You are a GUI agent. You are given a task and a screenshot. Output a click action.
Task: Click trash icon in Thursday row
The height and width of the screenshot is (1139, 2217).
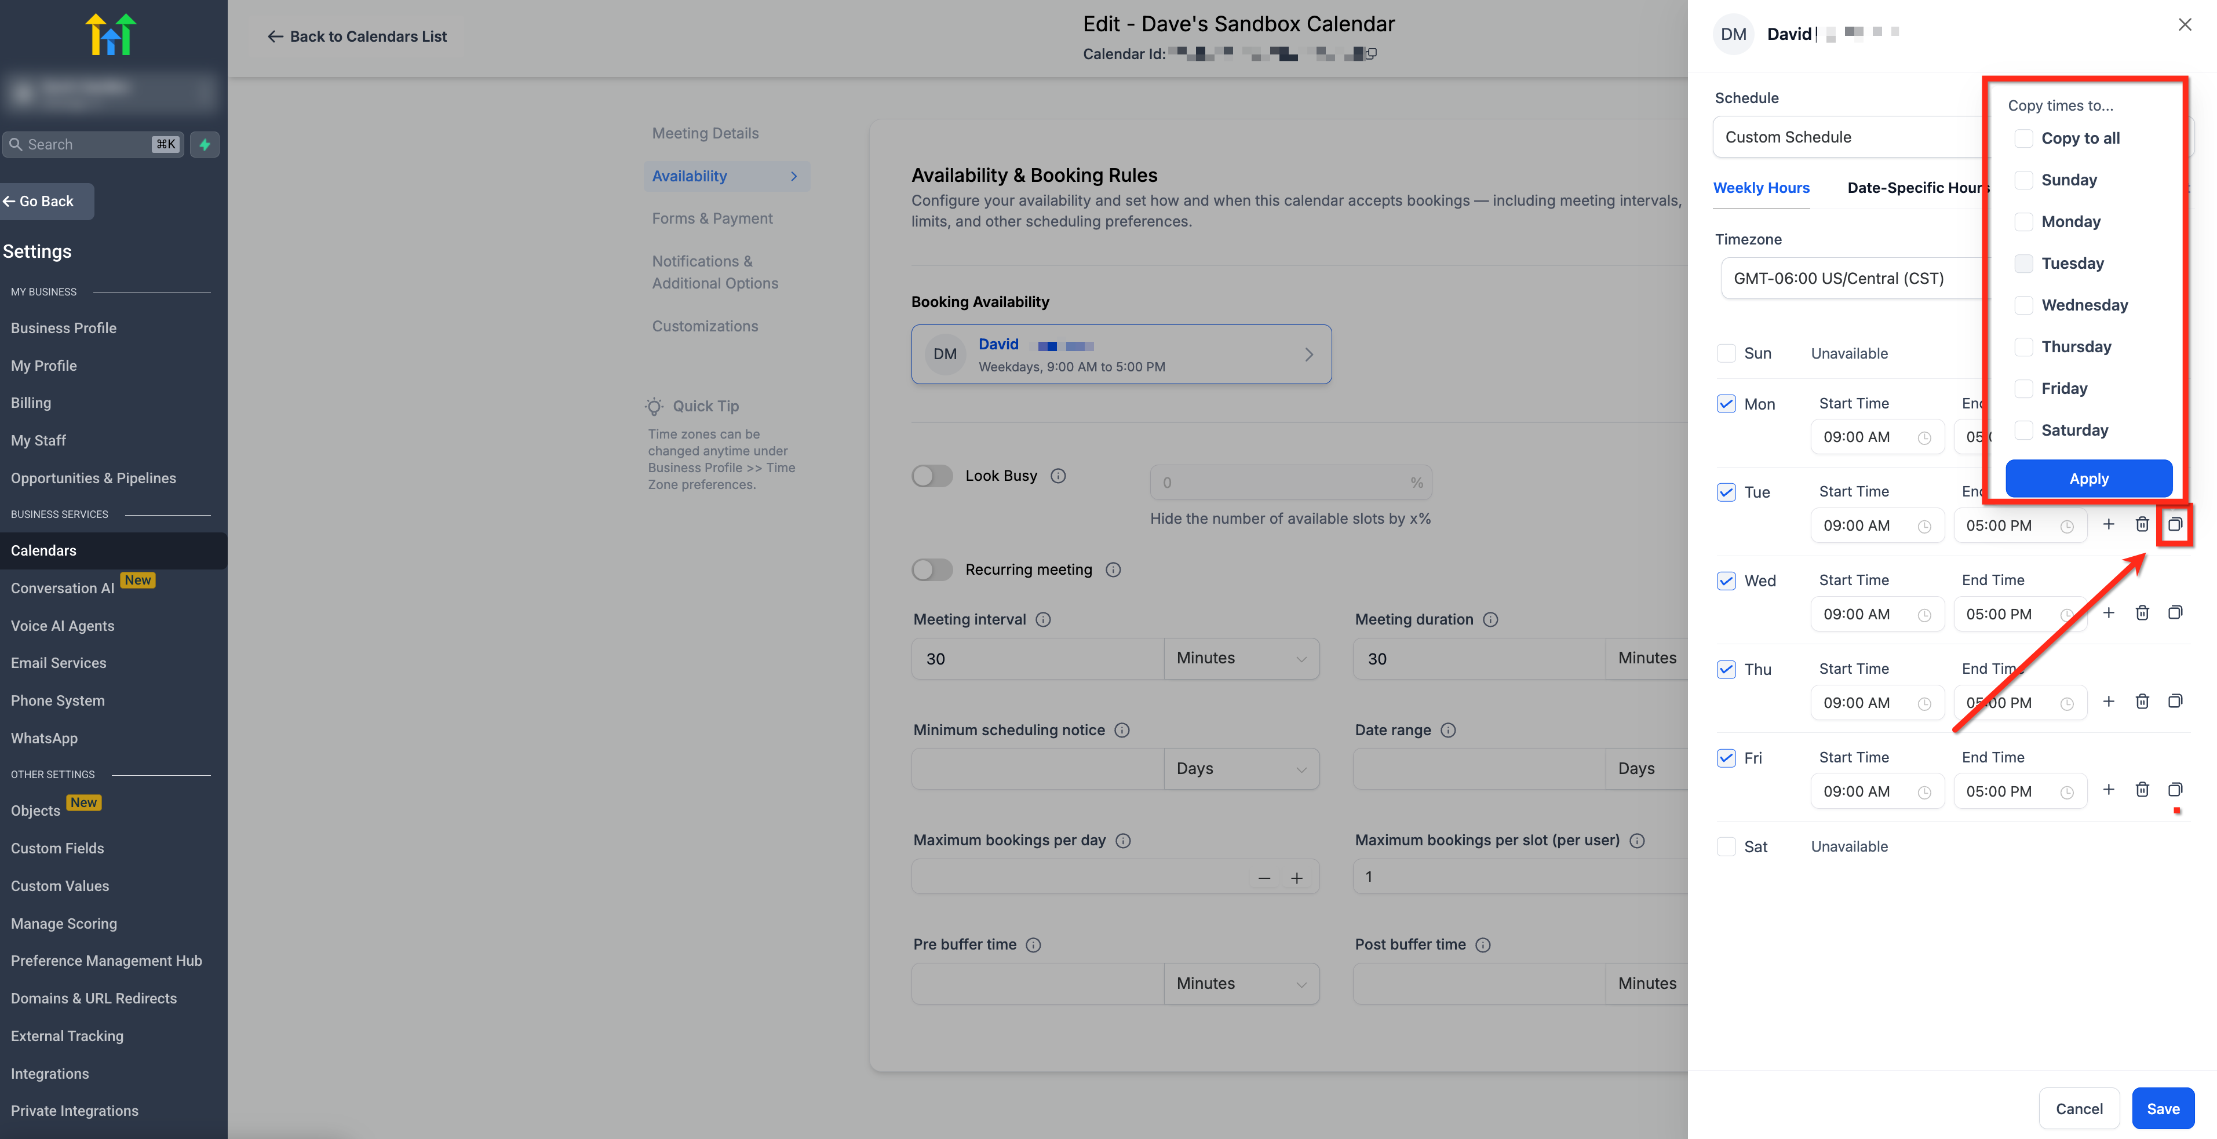point(2141,702)
